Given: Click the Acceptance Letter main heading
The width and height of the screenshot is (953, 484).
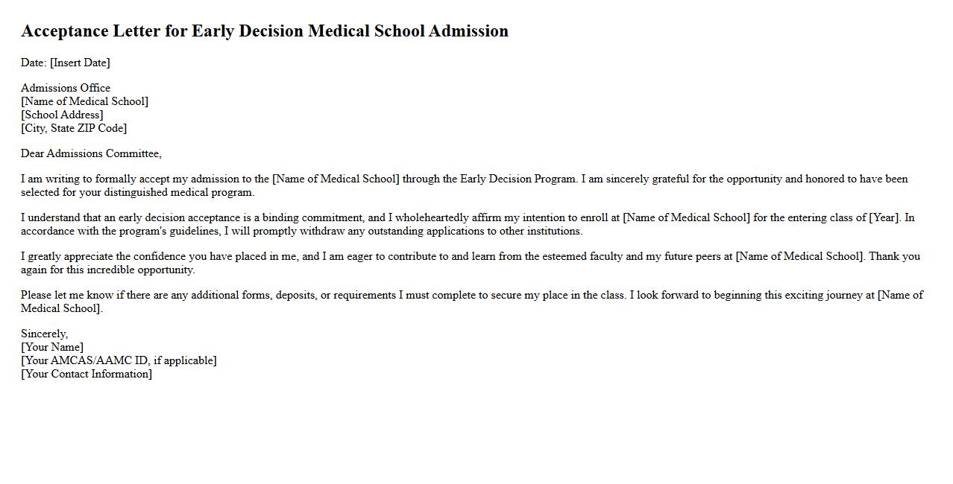Looking at the screenshot, I should [265, 31].
